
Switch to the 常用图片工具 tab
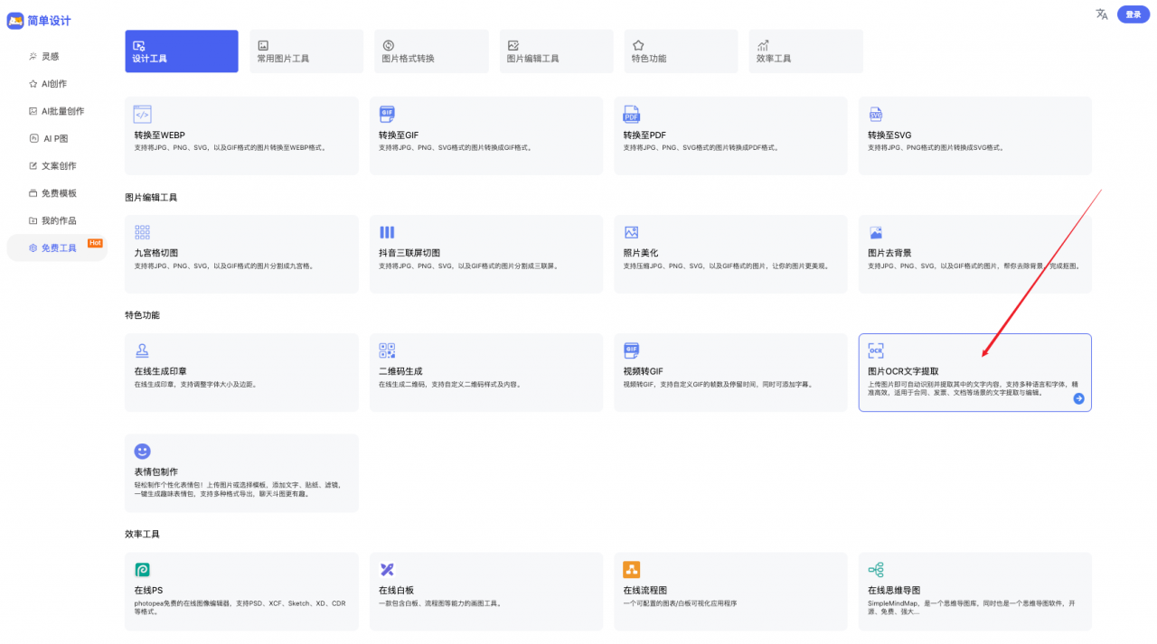click(306, 51)
